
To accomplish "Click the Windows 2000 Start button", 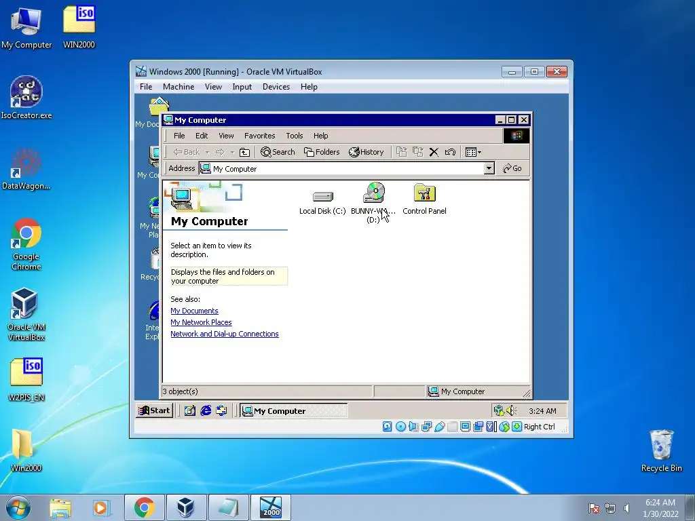I will tap(154, 410).
